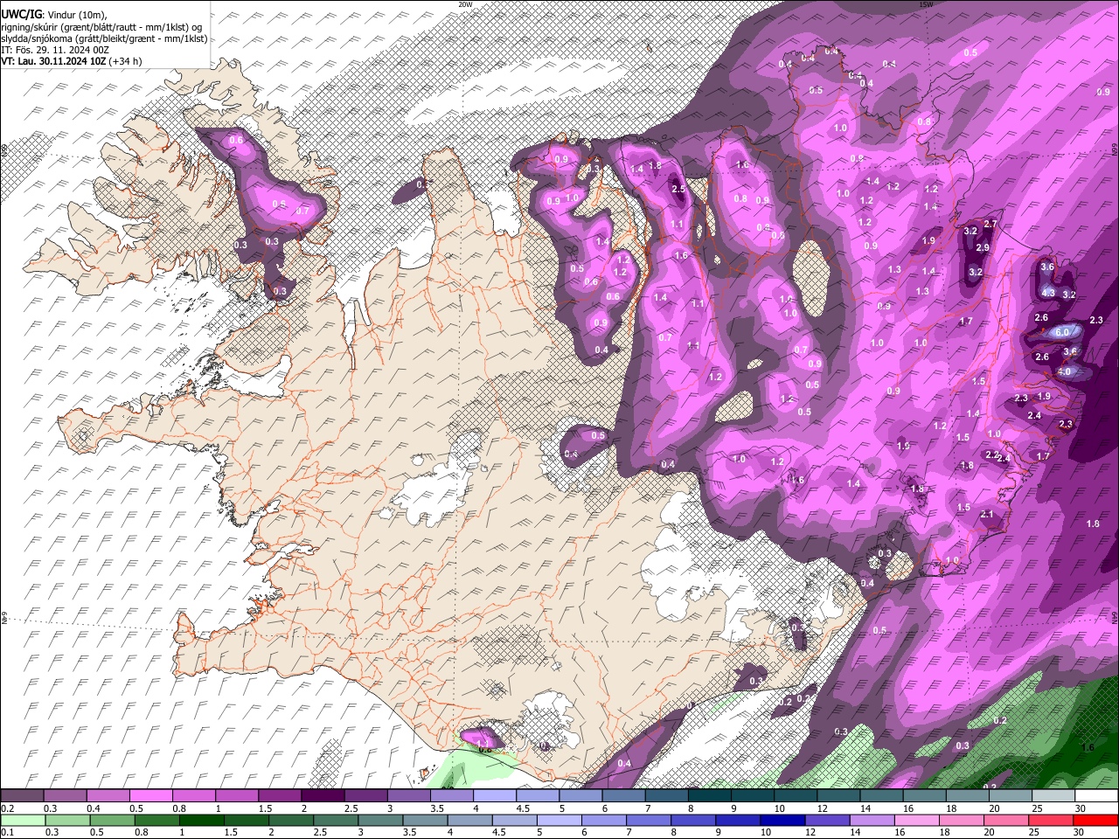Click the '2.1' precipitation value on the map
The width and height of the screenshot is (1119, 839).
coord(987,515)
